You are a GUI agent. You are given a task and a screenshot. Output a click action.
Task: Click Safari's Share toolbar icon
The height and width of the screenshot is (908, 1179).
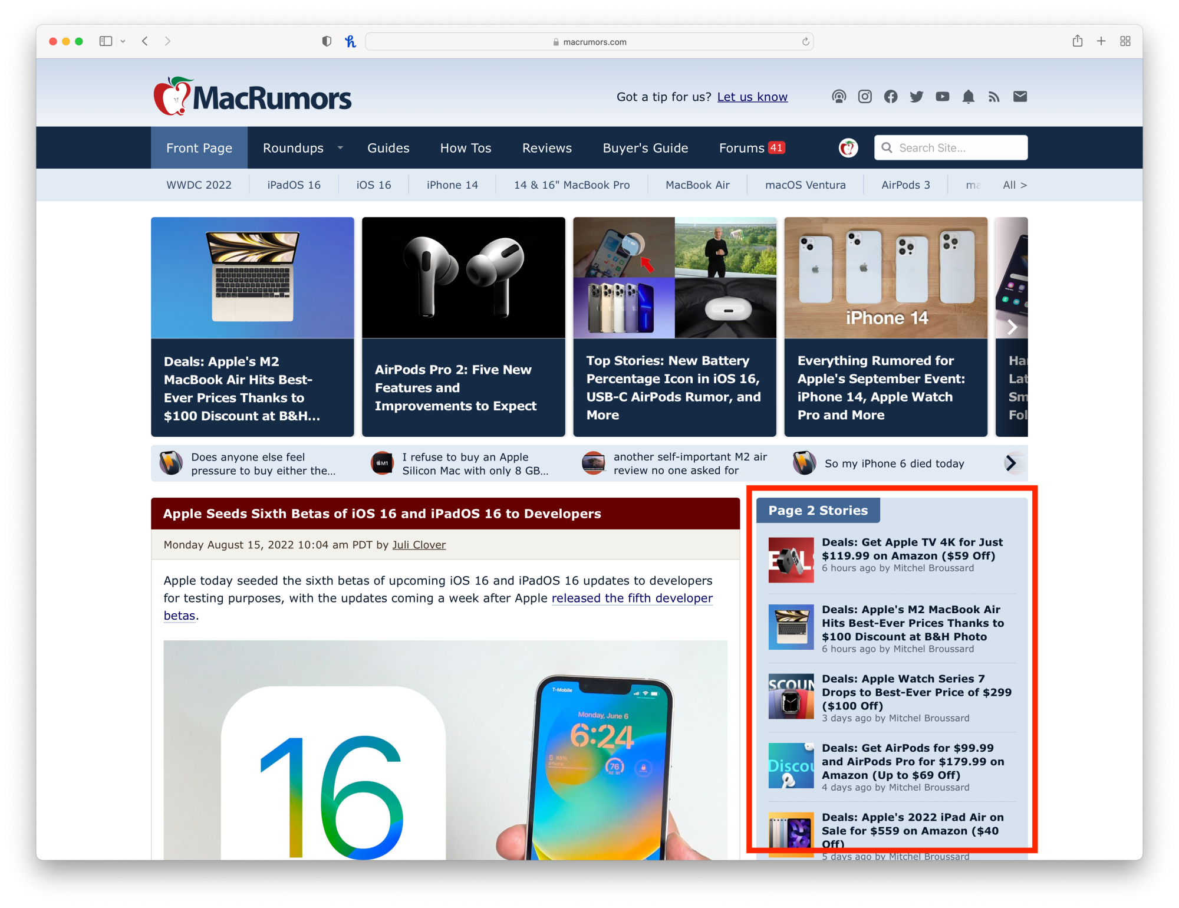coord(1077,41)
